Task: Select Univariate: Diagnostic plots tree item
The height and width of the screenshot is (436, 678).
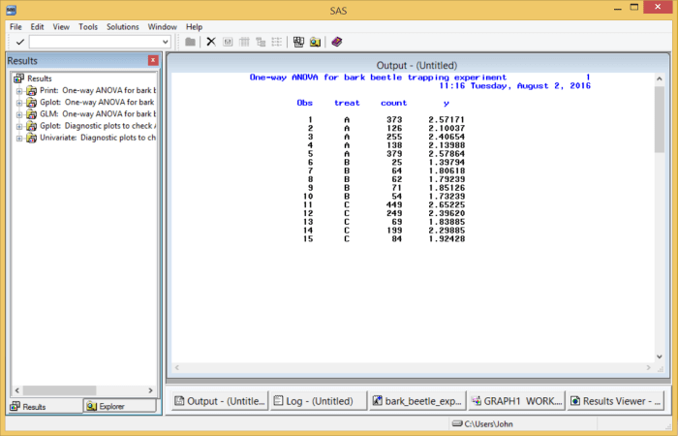Action: 98,138
